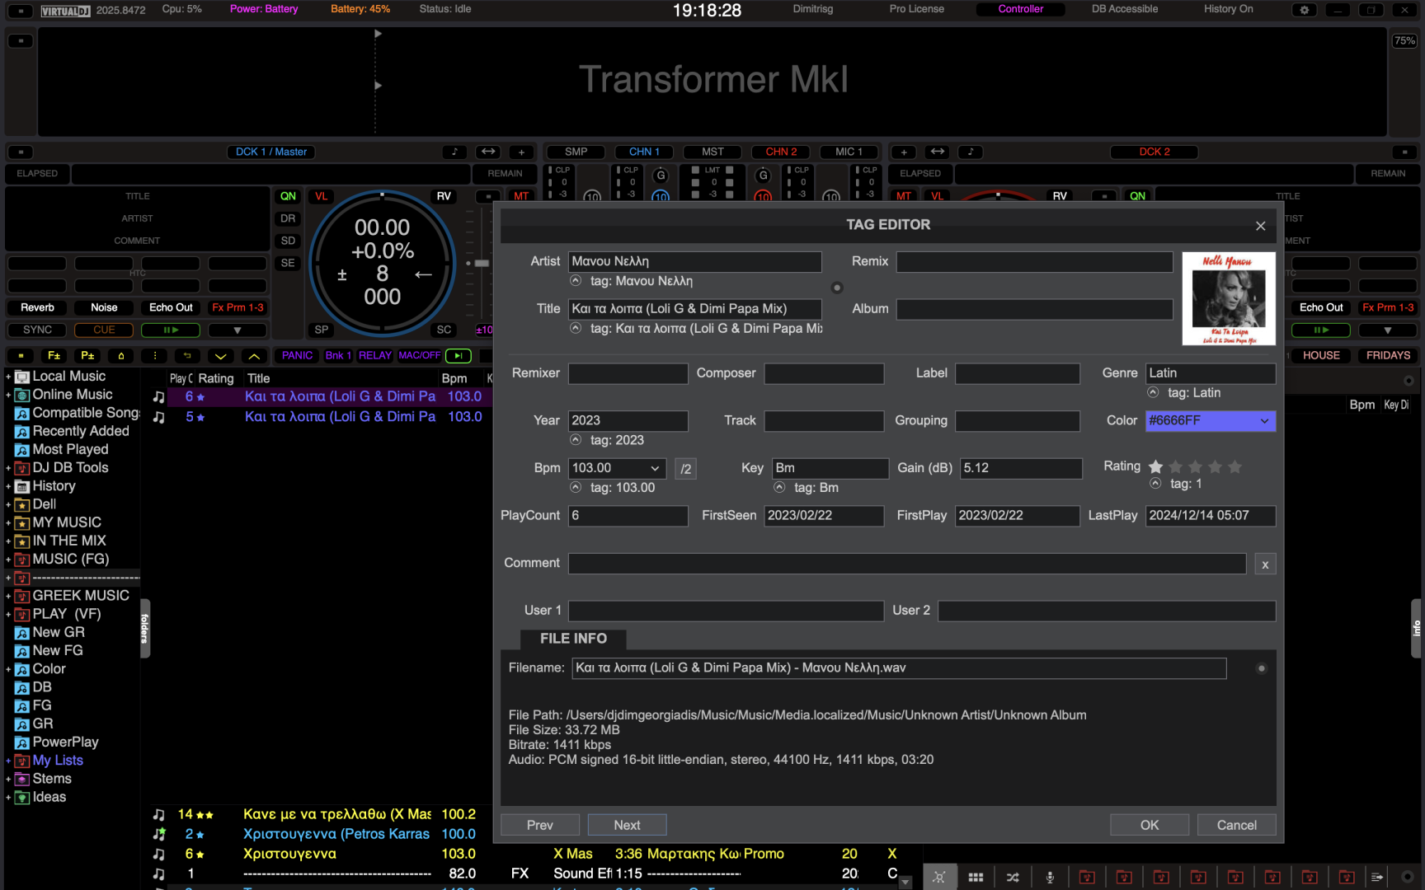Open the sideview network icon in browser toolbar
Viewport: 1425px width, 890px height.
pos(938,877)
